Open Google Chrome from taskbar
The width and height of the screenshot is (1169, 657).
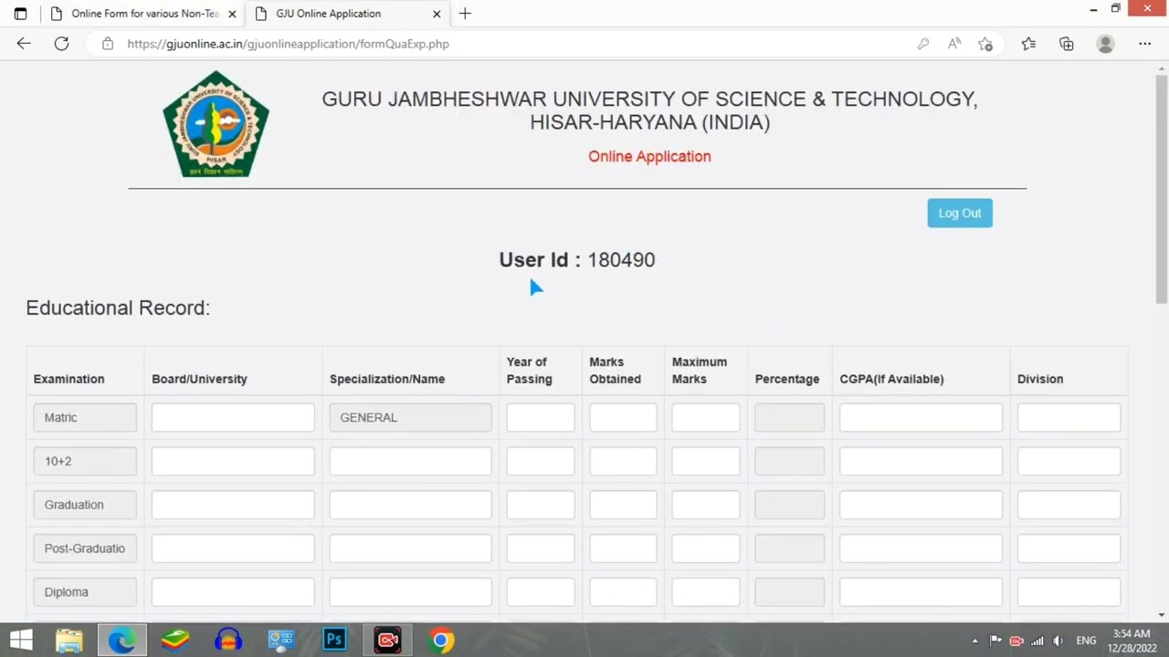pos(441,641)
